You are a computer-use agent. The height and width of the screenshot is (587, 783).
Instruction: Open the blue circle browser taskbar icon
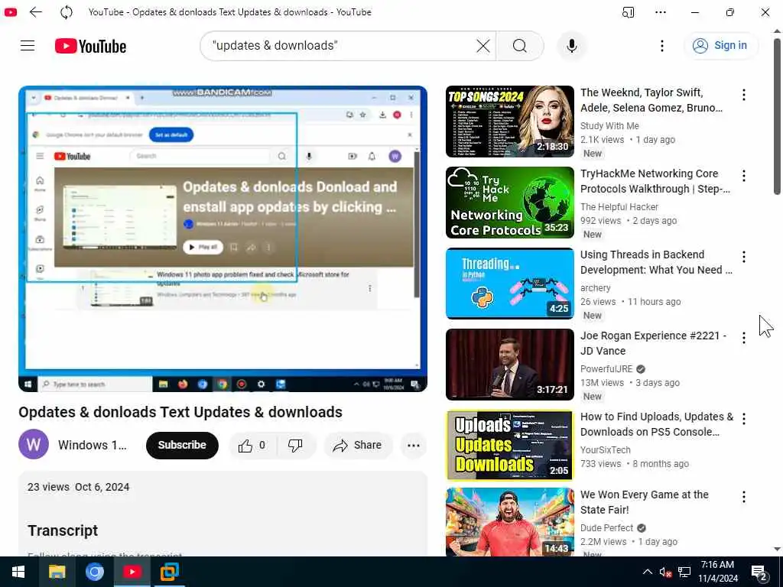pyautogui.click(x=94, y=572)
